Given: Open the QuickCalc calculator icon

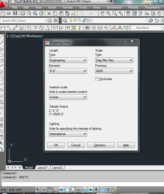Looking at the screenshot, I should click(x=159, y=13).
